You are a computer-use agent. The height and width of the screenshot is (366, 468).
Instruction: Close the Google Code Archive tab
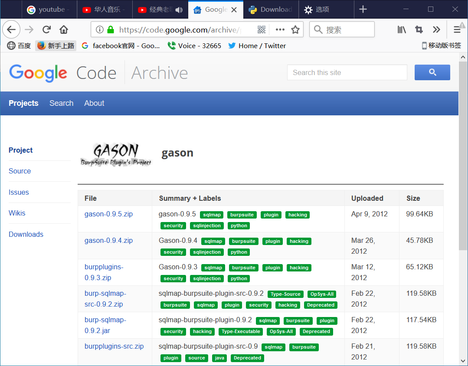click(x=234, y=10)
